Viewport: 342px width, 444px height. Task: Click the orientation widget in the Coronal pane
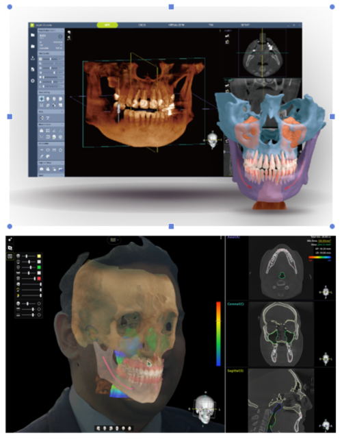pos(326,359)
